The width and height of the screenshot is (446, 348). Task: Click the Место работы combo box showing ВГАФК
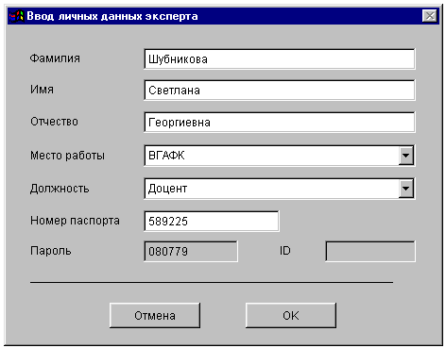(280, 156)
